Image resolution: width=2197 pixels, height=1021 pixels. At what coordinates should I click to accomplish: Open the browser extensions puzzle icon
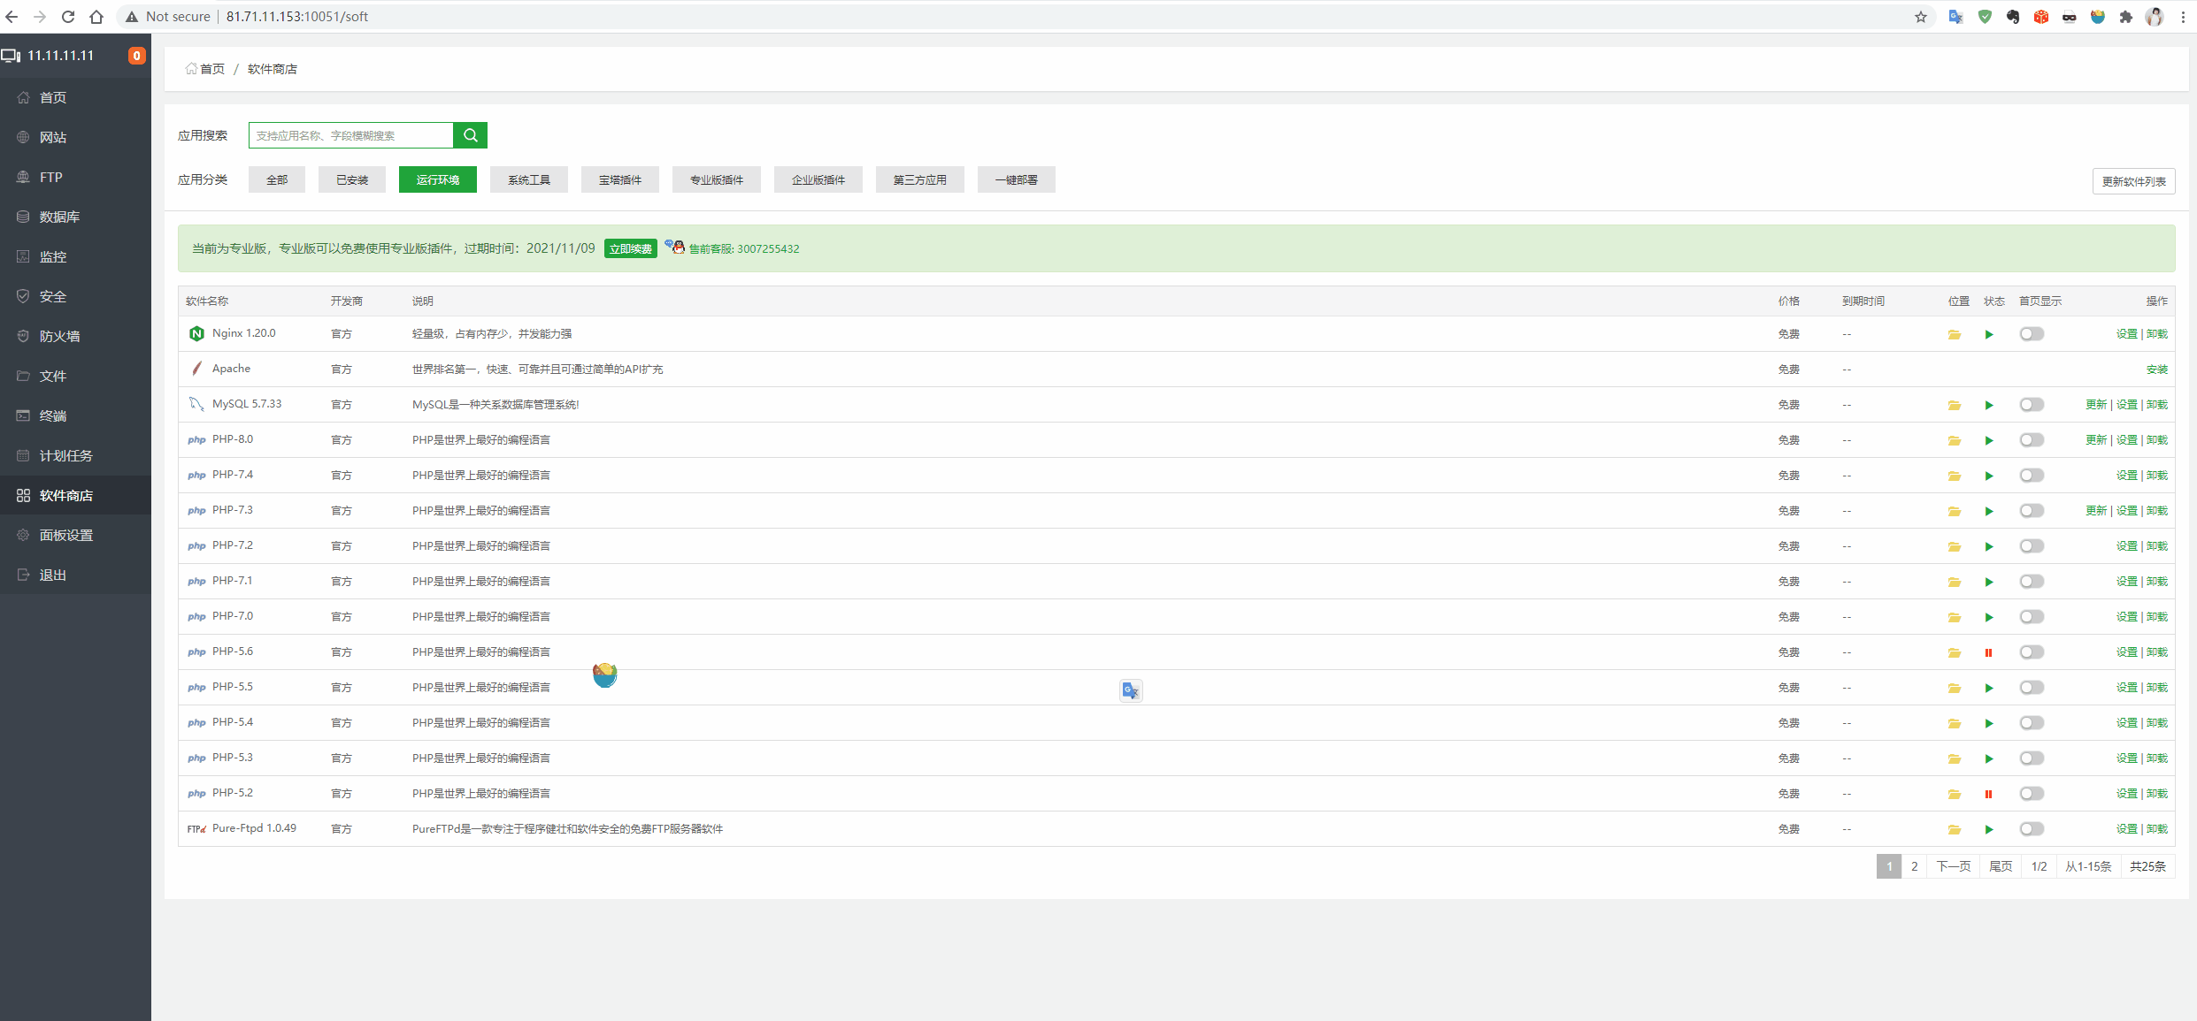[2126, 17]
